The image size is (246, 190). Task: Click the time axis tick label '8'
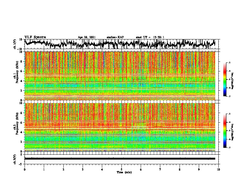coord(180,170)
